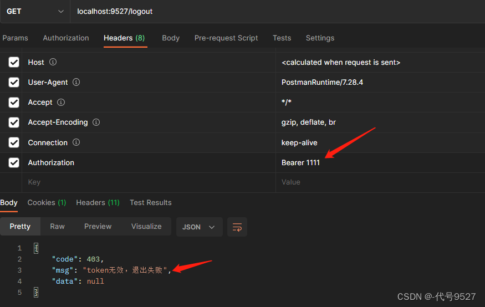Open the response Headers (11) tab

click(98, 202)
